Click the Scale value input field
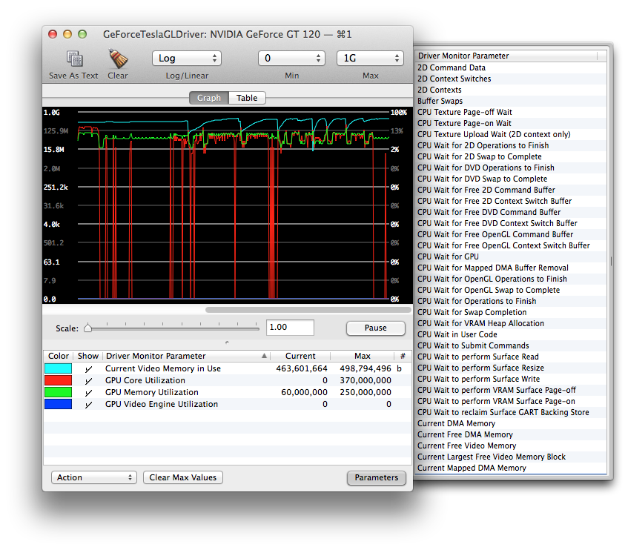Screen dimensions: 625x550 pyautogui.click(x=290, y=327)
